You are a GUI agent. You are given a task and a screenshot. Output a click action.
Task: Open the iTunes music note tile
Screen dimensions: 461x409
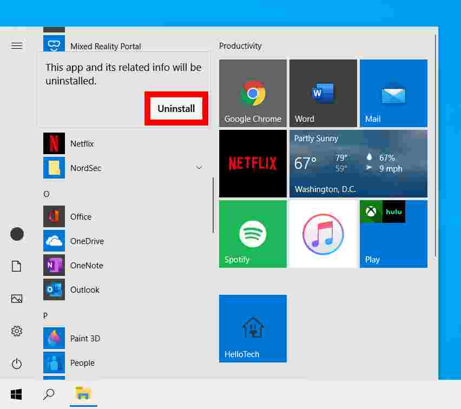tap(323, 234)
